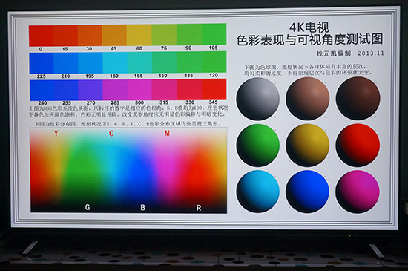
Task: Select the cyan color block labeled 180
Action: tap(115, 63)
